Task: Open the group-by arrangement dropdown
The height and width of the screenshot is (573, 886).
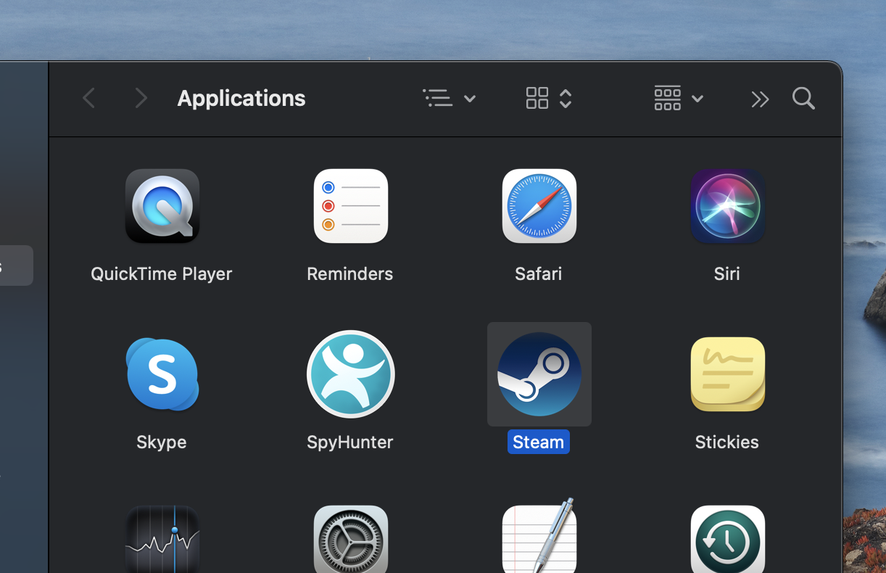Action: point(679,98)
